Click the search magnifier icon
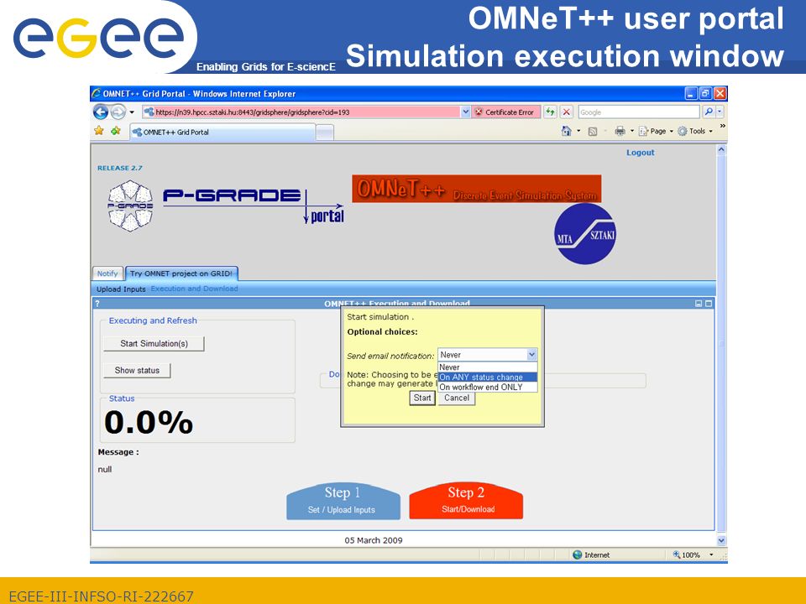 point(709,112)
